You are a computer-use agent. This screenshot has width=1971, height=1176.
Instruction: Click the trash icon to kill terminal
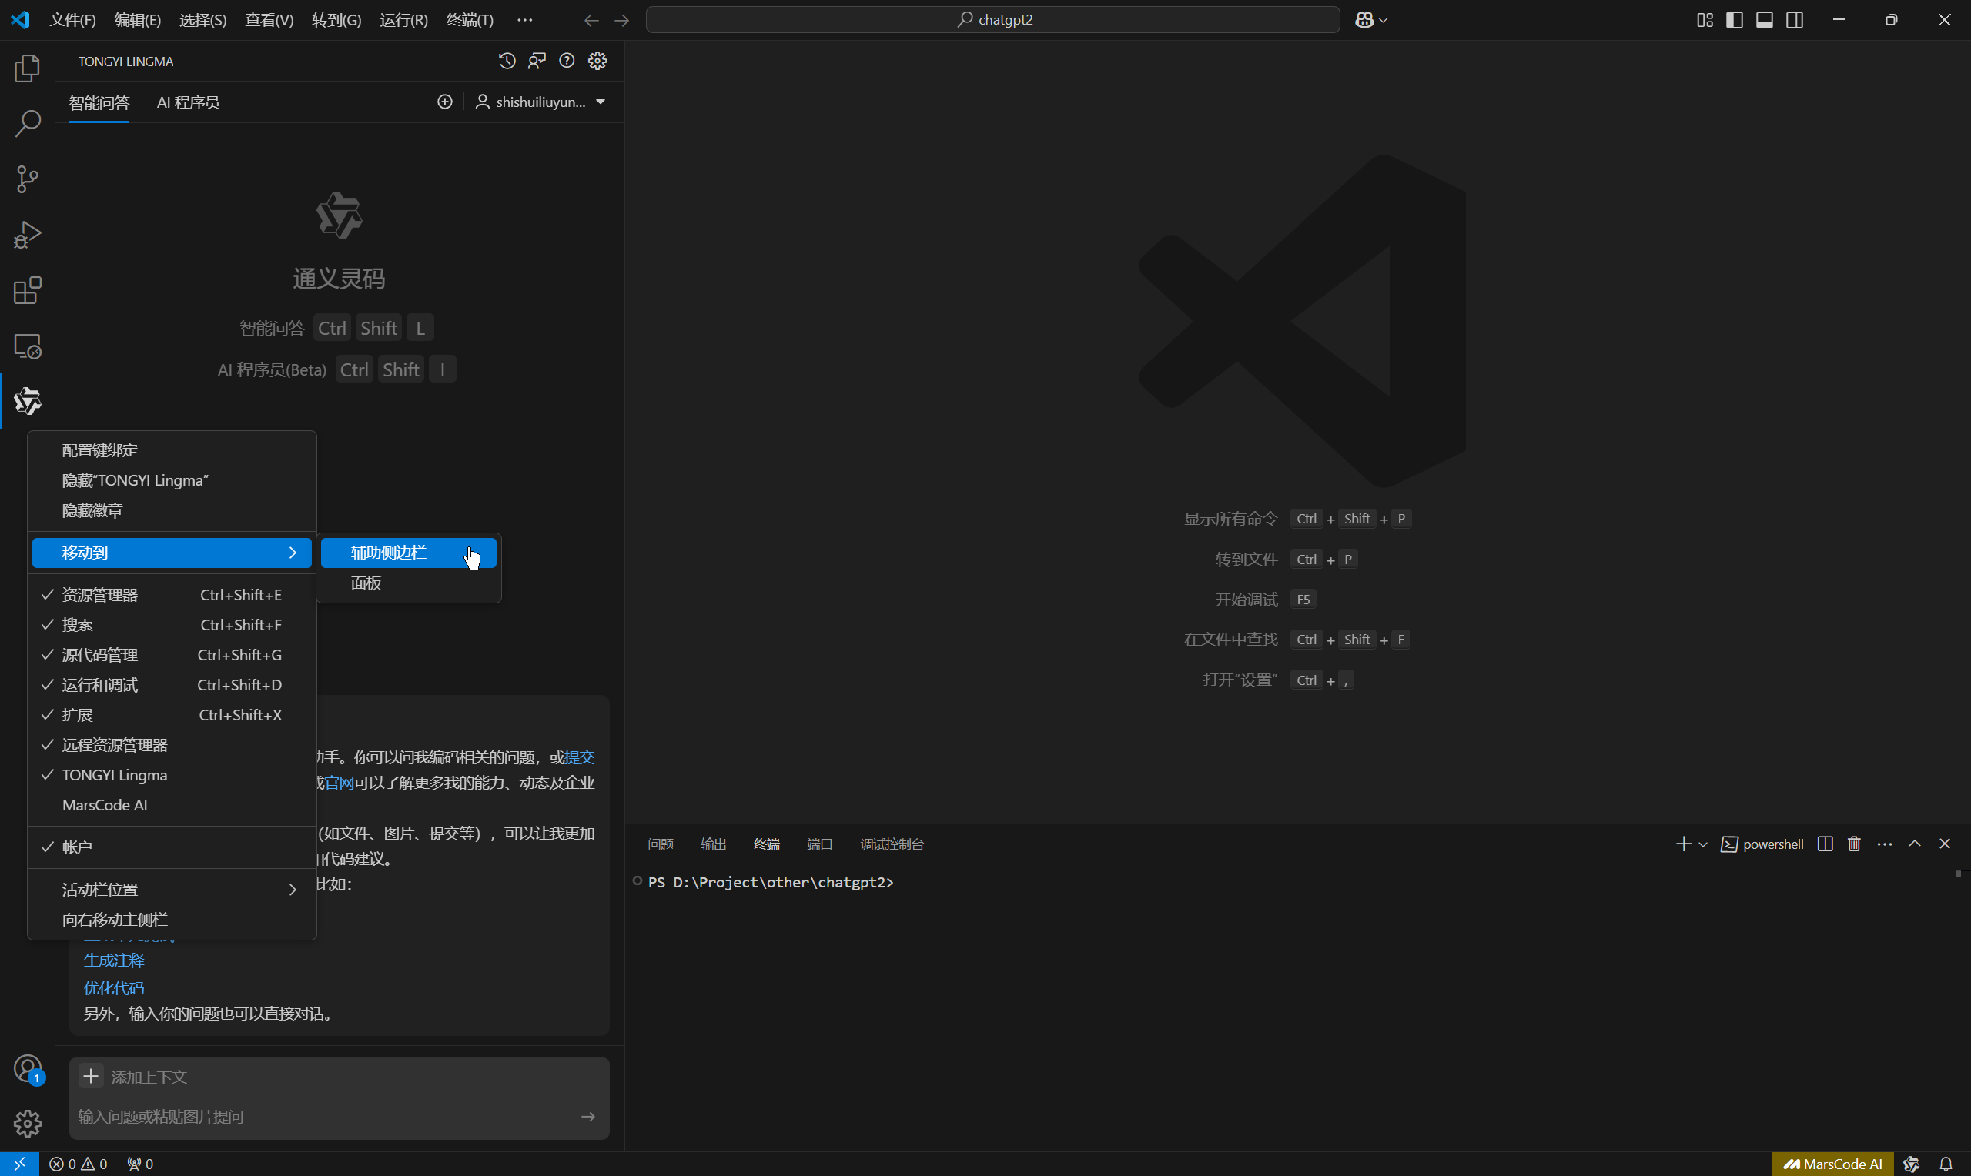click(1854, 844)
